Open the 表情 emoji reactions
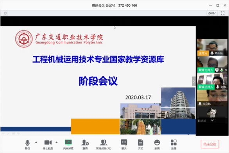 pos(157,144)
